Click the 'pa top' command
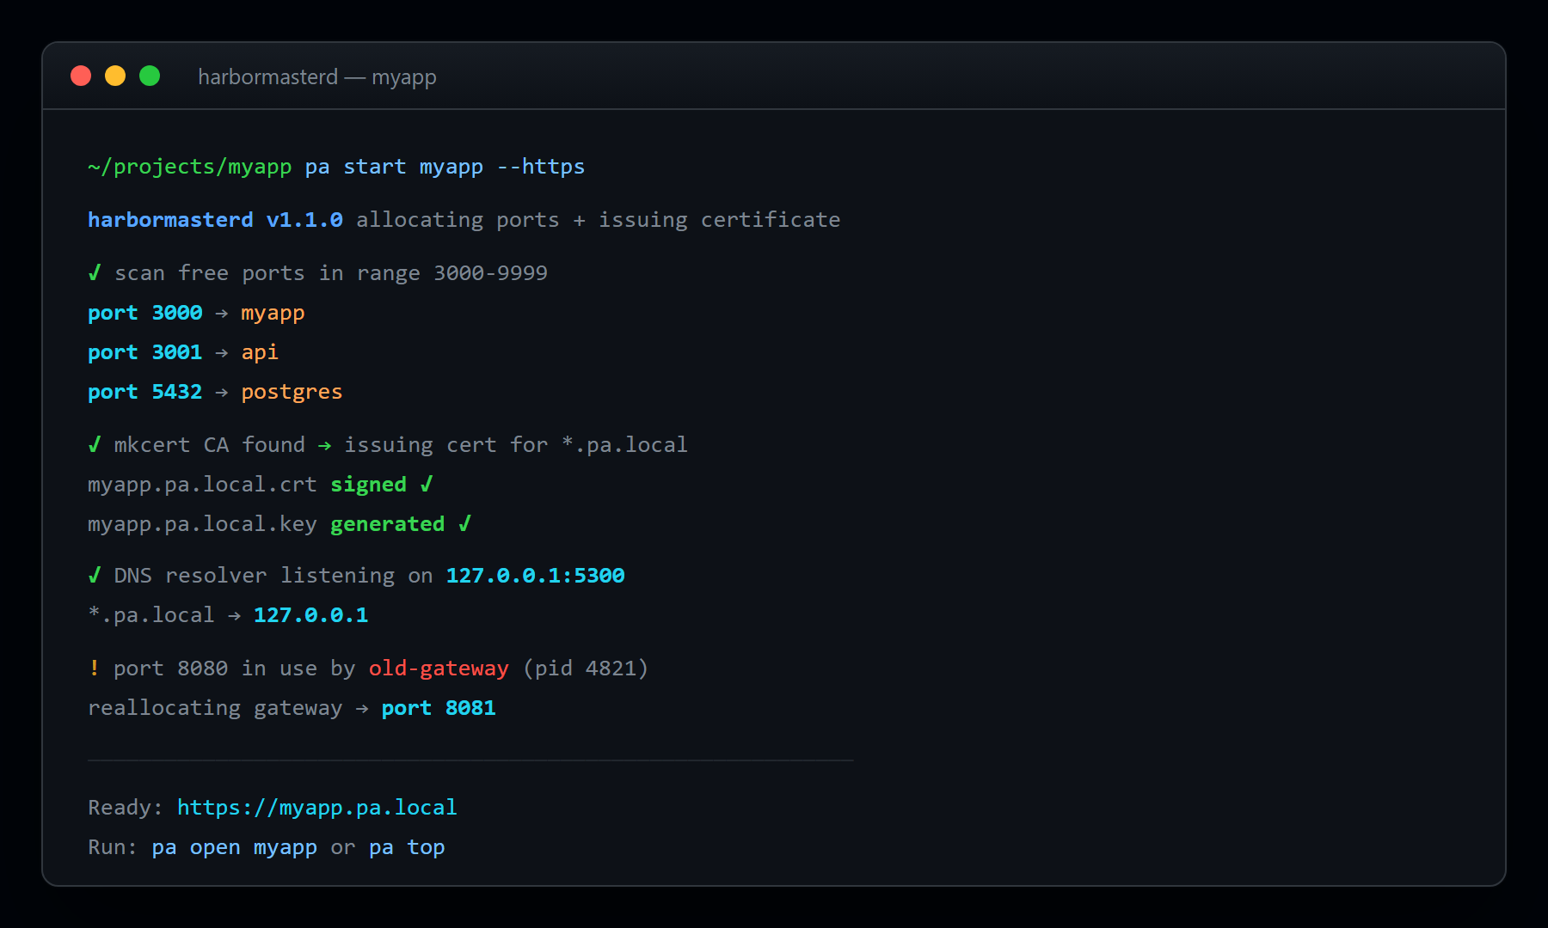Image resolution: width=1548 pixels, height=928 pixels. [x=407, y=847]
